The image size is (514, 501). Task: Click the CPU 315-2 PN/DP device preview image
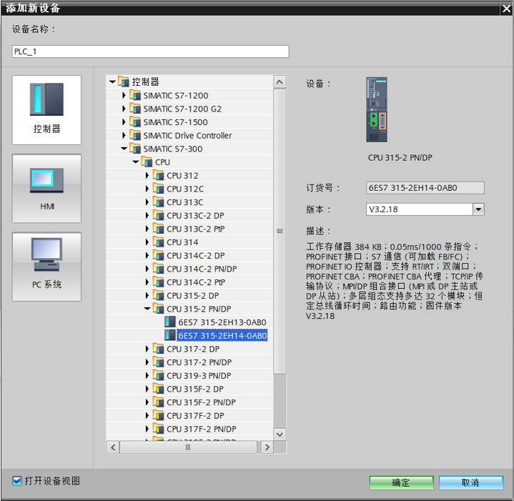pos(377,110)
